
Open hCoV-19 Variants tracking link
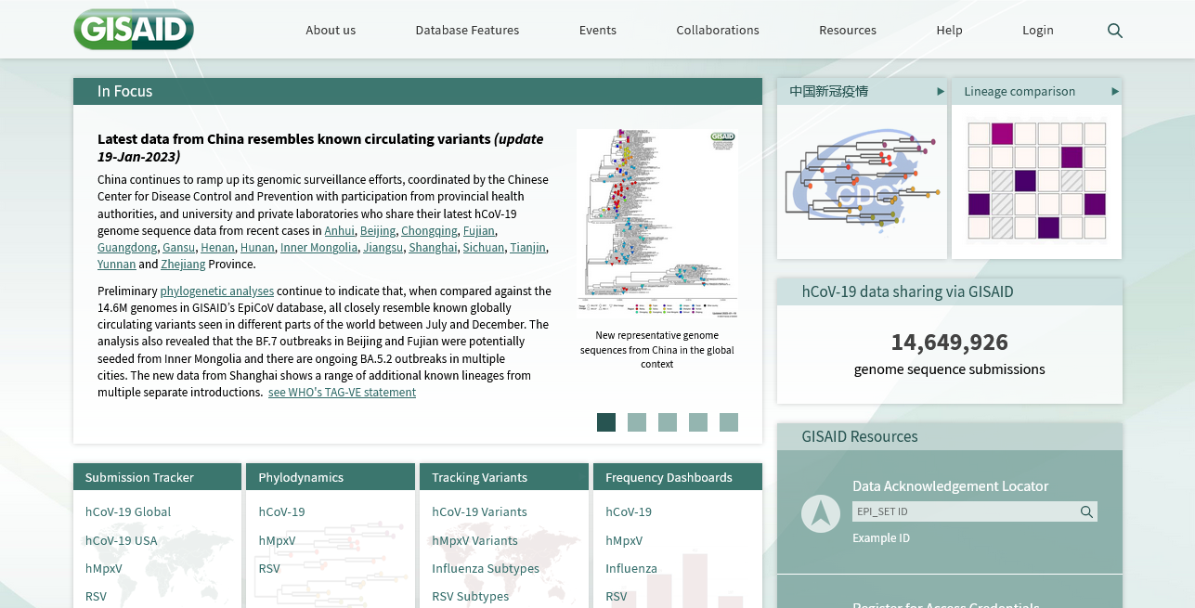point(479,511)
